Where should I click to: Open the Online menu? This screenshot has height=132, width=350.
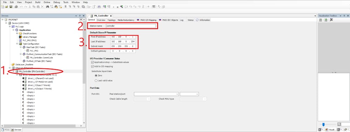pos(47,2)
